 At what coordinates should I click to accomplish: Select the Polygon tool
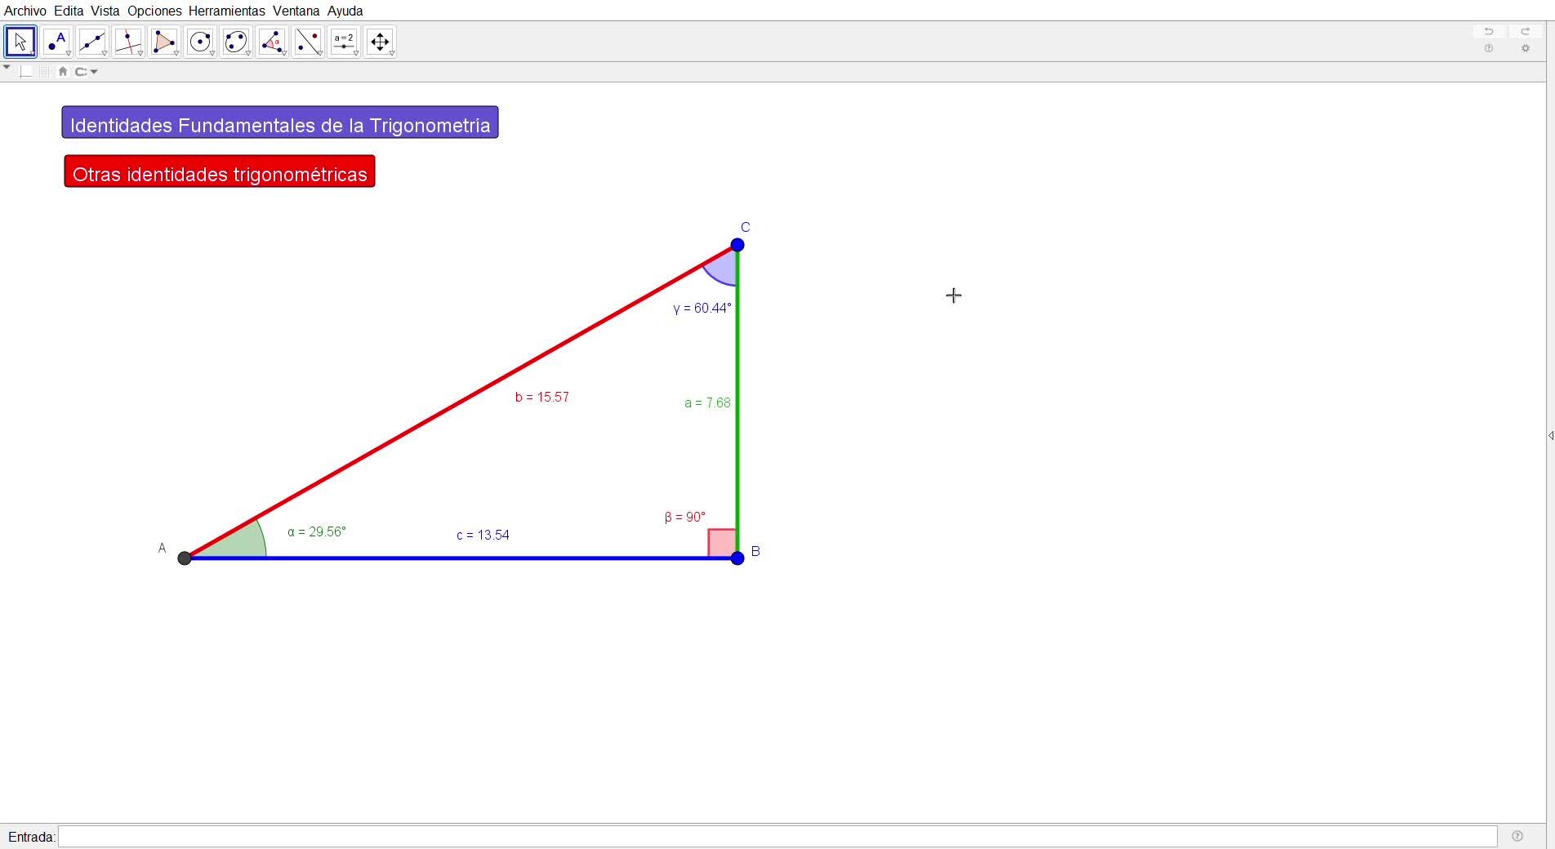(164, 42)
